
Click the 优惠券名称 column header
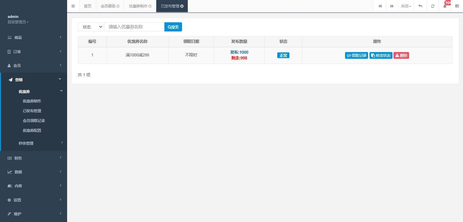coord(137,42)
